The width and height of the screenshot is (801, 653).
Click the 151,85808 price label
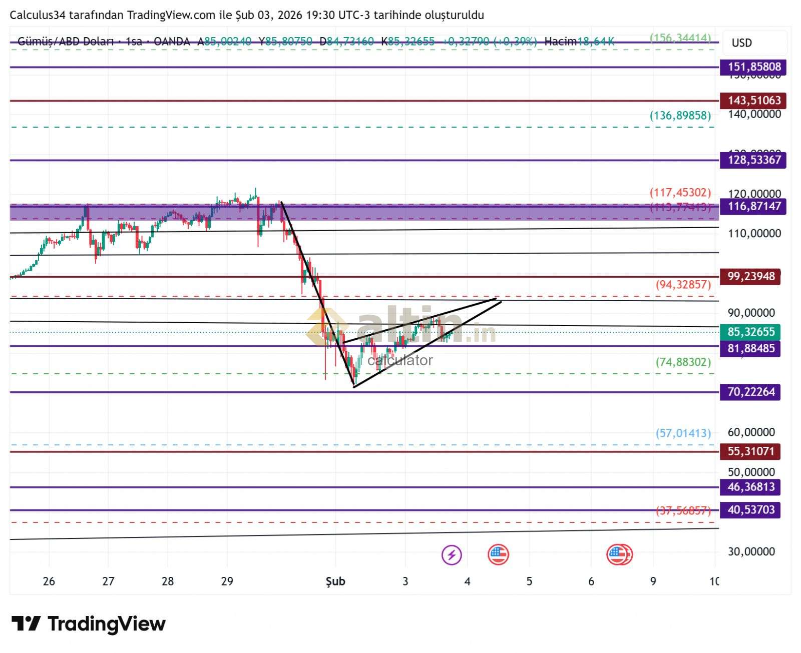point(753,67)
